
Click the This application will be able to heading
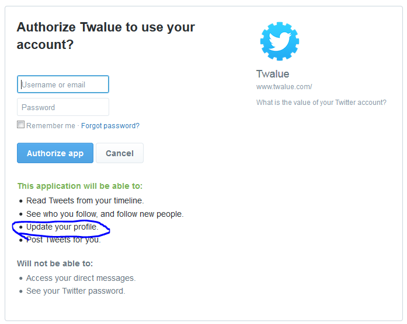click(x=80, y=186)
